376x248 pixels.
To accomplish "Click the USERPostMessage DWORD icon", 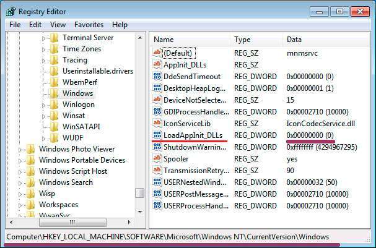I will [157, 194].
